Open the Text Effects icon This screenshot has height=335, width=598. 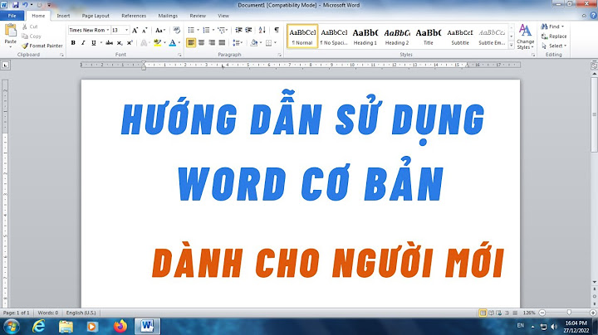pyautogui.click(x=144, y=42)
